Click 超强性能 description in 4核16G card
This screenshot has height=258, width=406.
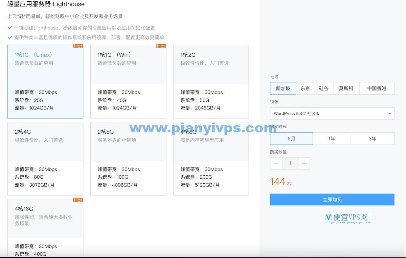pos(44,220)
